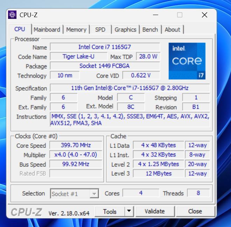
Task: Click the Package value Socket 1449 FCBGA
Action: click(105, 66)
